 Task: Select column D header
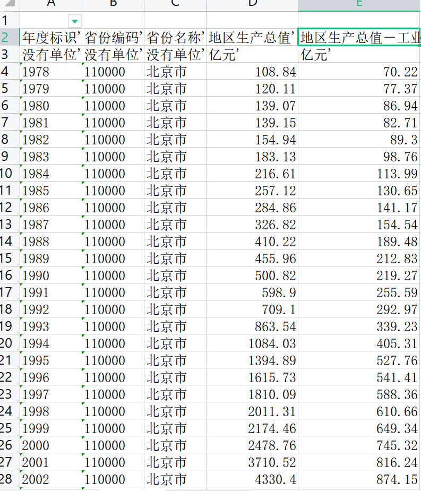point(252,4)
